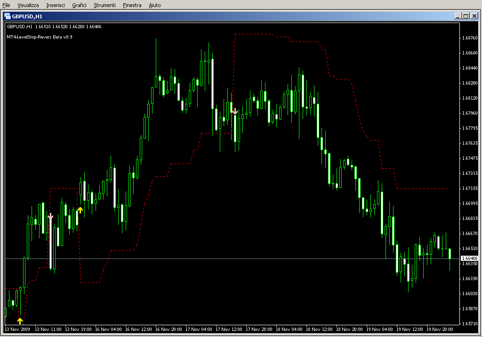Click the MT4-LevelStop-Revers Beta v0.9 label
The image size is (482, 337).
(x=40, y=37)
